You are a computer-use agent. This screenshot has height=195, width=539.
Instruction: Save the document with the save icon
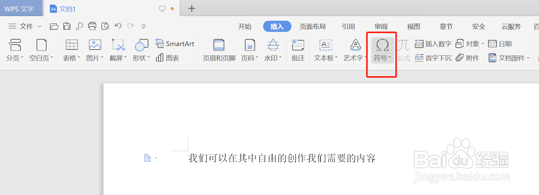pos(67,26)
